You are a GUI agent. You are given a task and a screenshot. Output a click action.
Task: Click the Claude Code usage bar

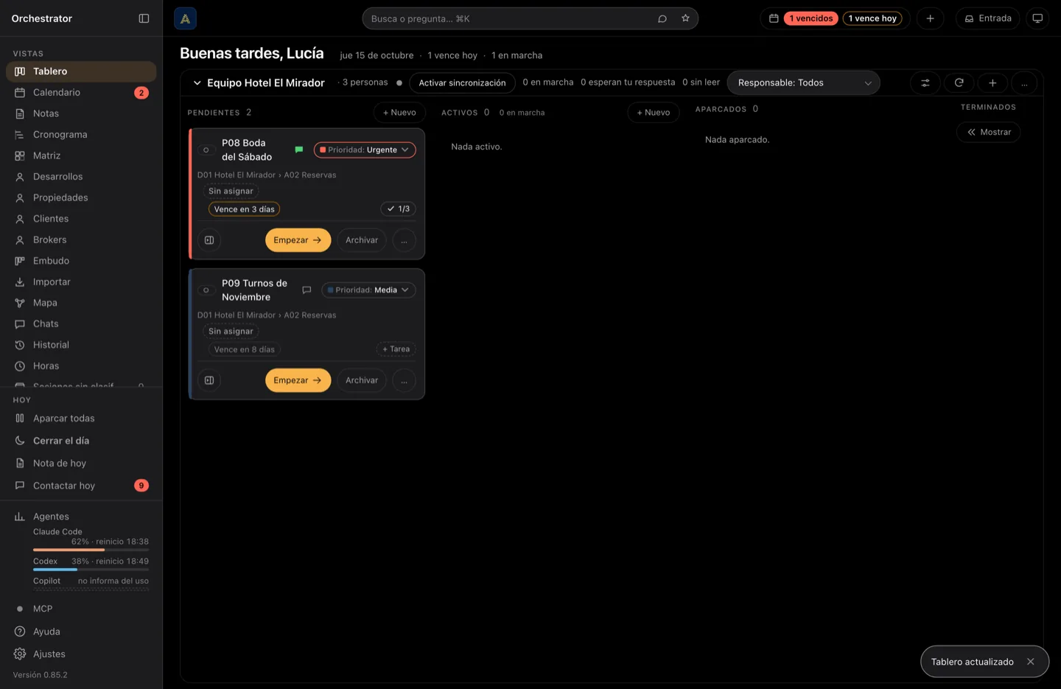click(x=91, y=550)
